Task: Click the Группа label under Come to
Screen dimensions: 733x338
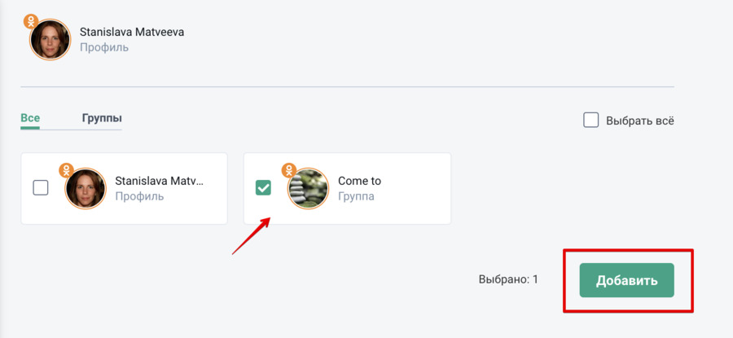Action: [x=356, y=196]
